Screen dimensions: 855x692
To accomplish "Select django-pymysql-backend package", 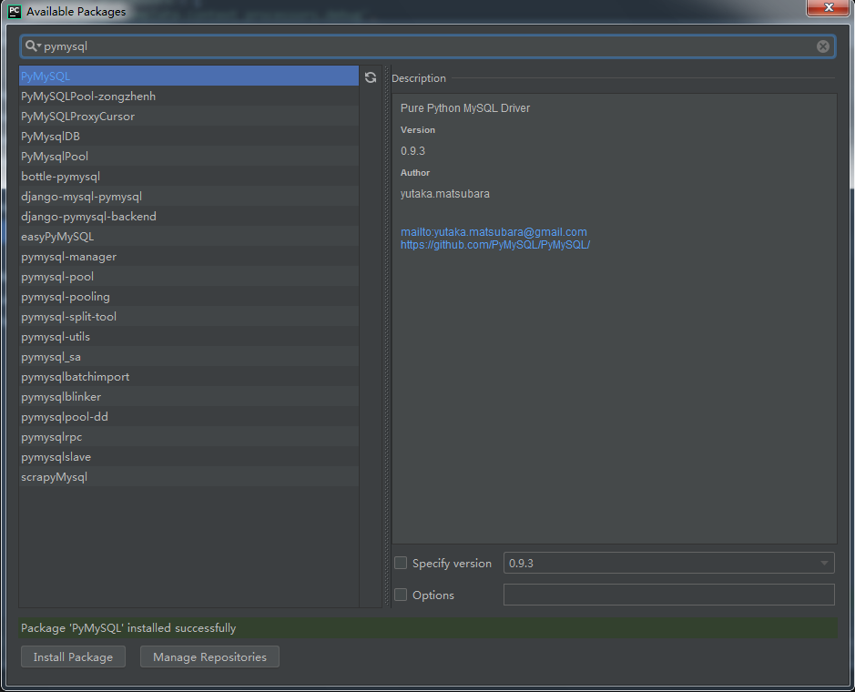I will tap(188, 217).
